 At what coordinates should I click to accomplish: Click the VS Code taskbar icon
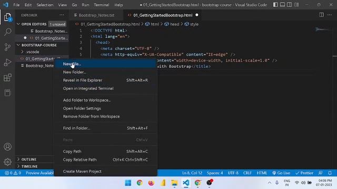pyautogui.click(x=186, y=183)
